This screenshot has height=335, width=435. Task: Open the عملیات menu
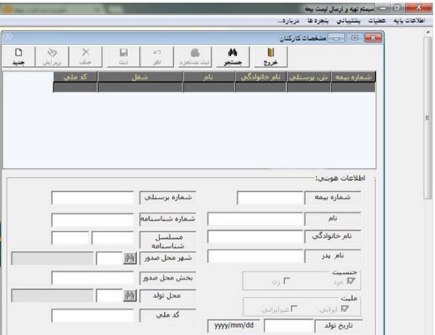(377, 20)
